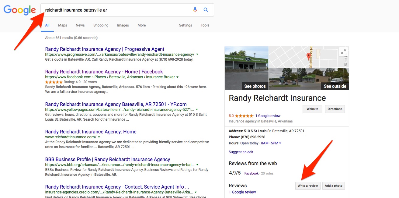Viewport: 399px width, 198px height.
Task: Expand dropdown arrow beside progressive.com URL
Action: [197, 54]
